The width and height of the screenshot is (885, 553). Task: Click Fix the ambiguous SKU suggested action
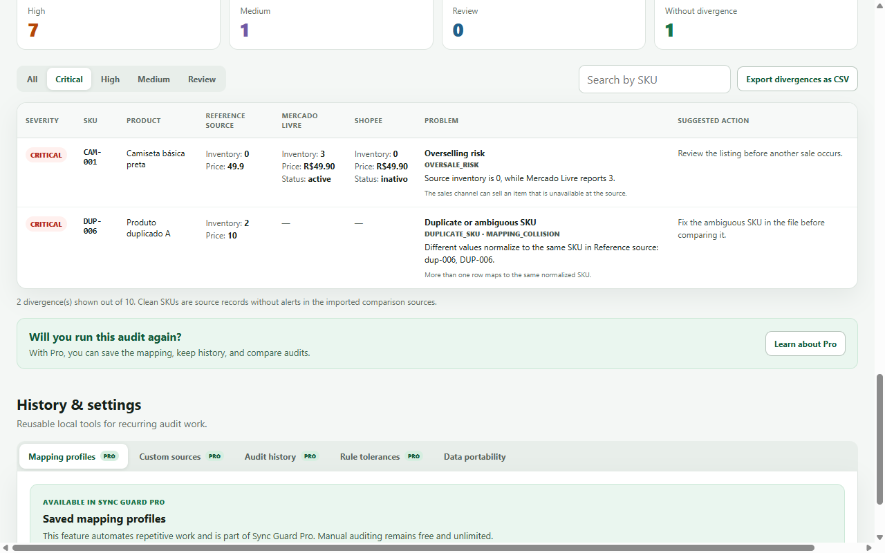click(752, 229)
